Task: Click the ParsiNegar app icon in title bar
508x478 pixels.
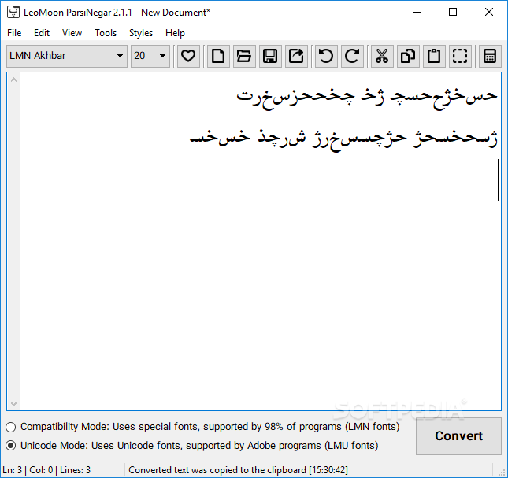Action: click(13, 13)
